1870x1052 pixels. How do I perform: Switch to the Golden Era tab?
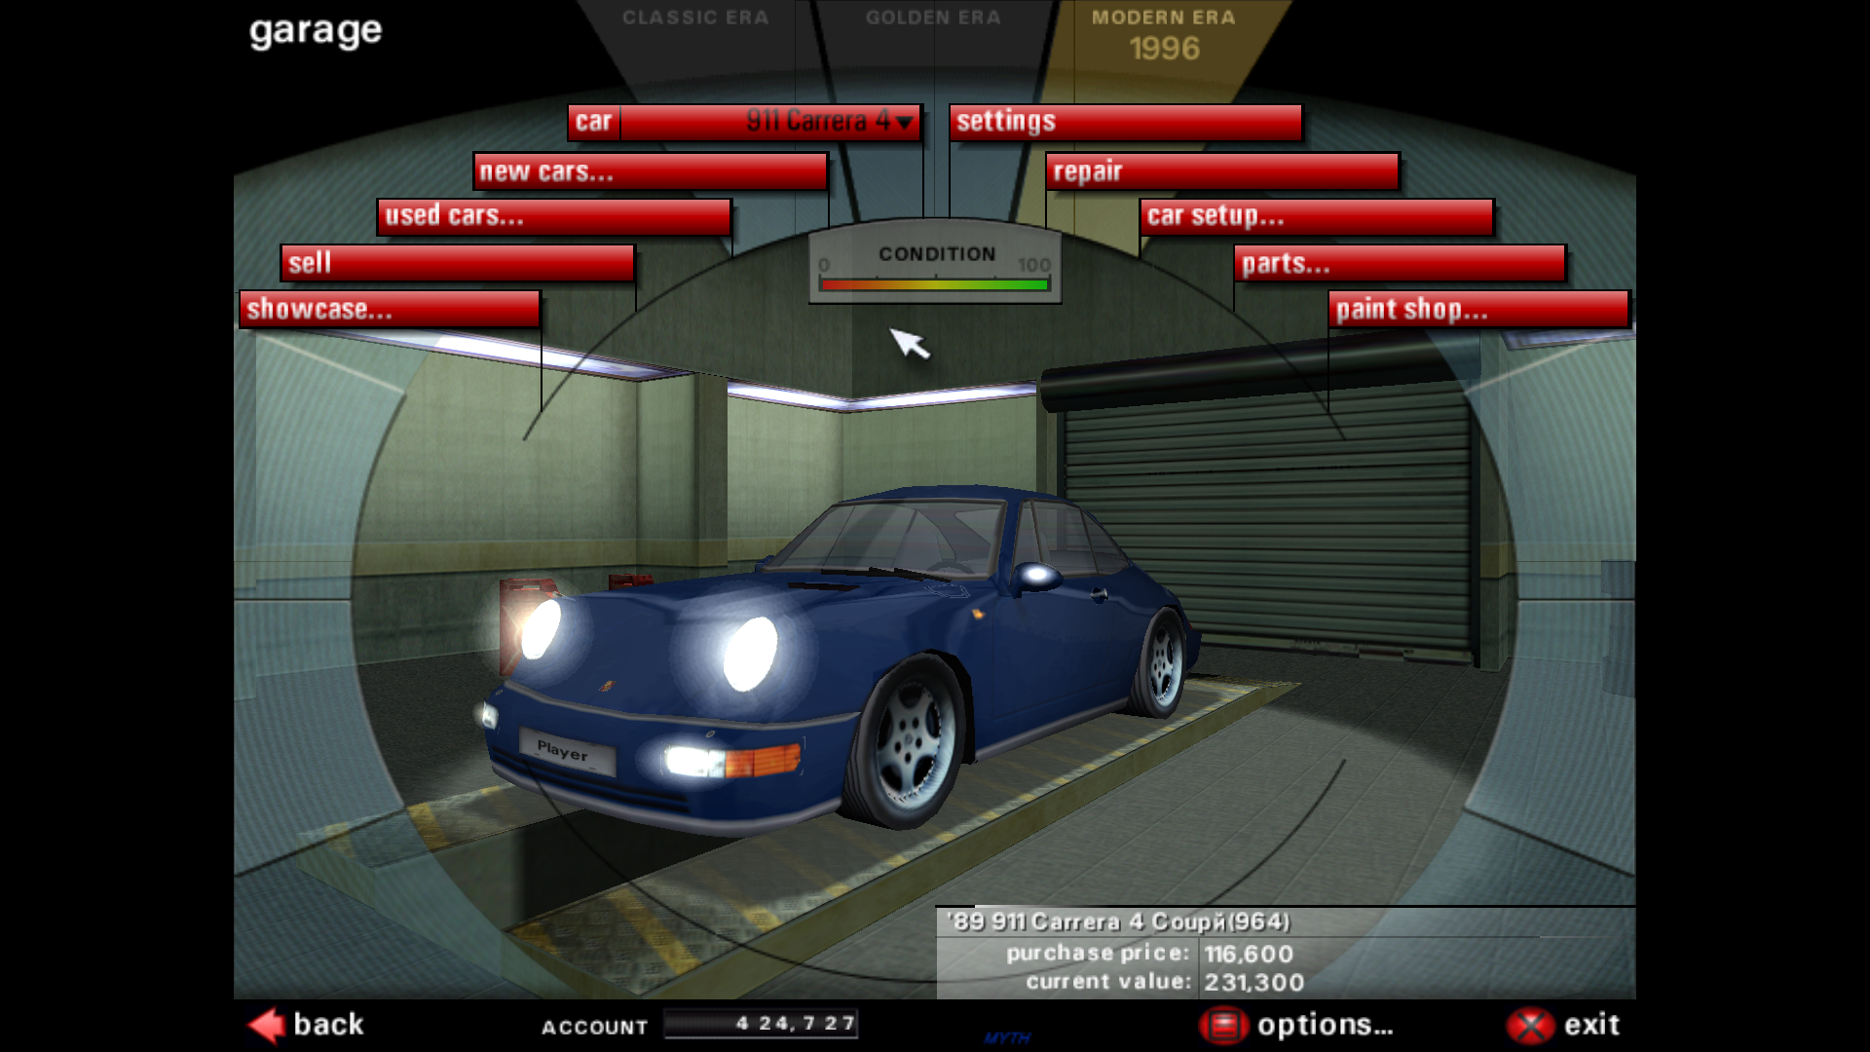click(x=933, y=19)
